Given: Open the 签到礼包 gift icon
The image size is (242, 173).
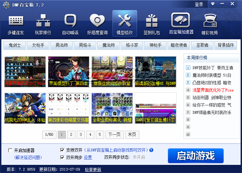Looking at the screenshot, I should pos(152,24).
